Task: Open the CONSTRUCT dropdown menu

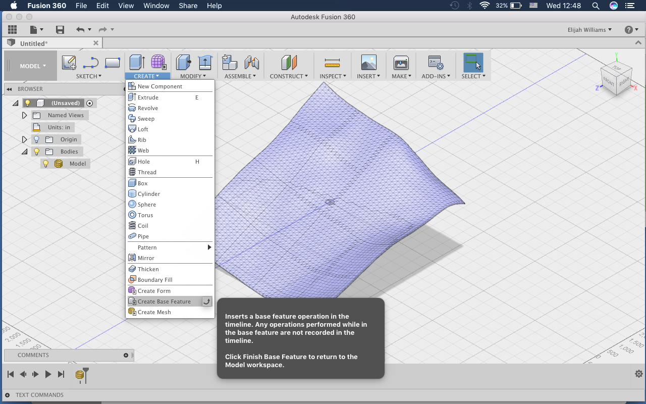Action: click(x=289, y=76)
